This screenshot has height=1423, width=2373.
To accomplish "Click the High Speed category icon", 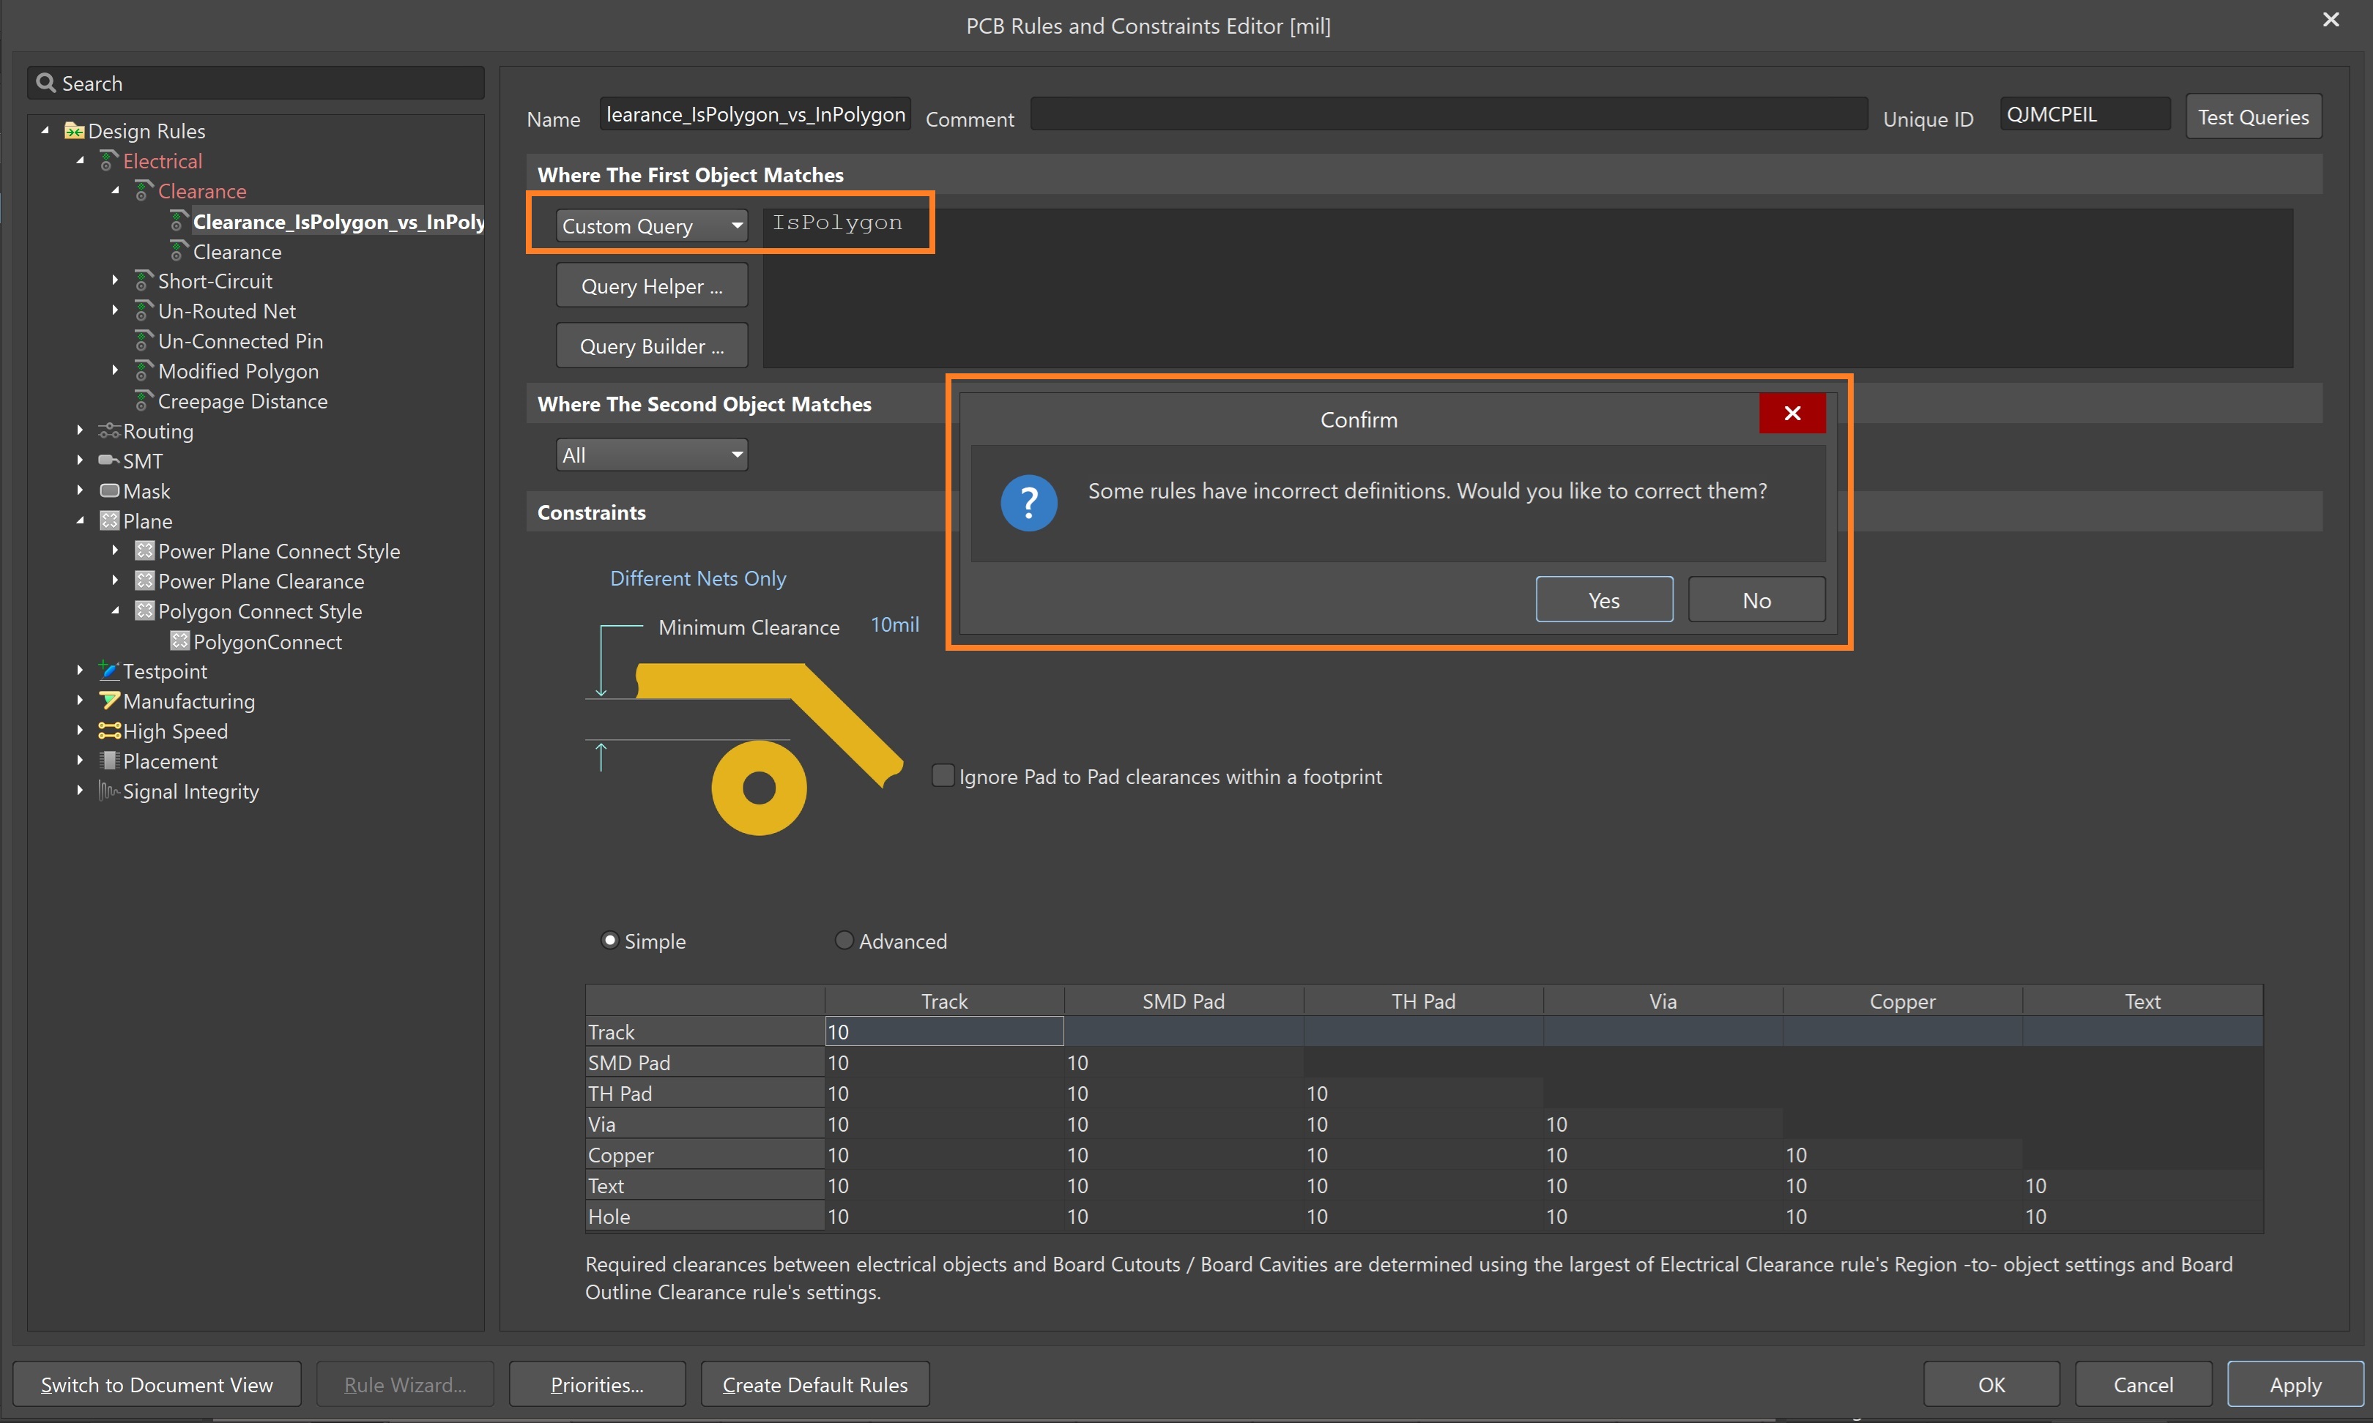I will (x=109, y=731).
